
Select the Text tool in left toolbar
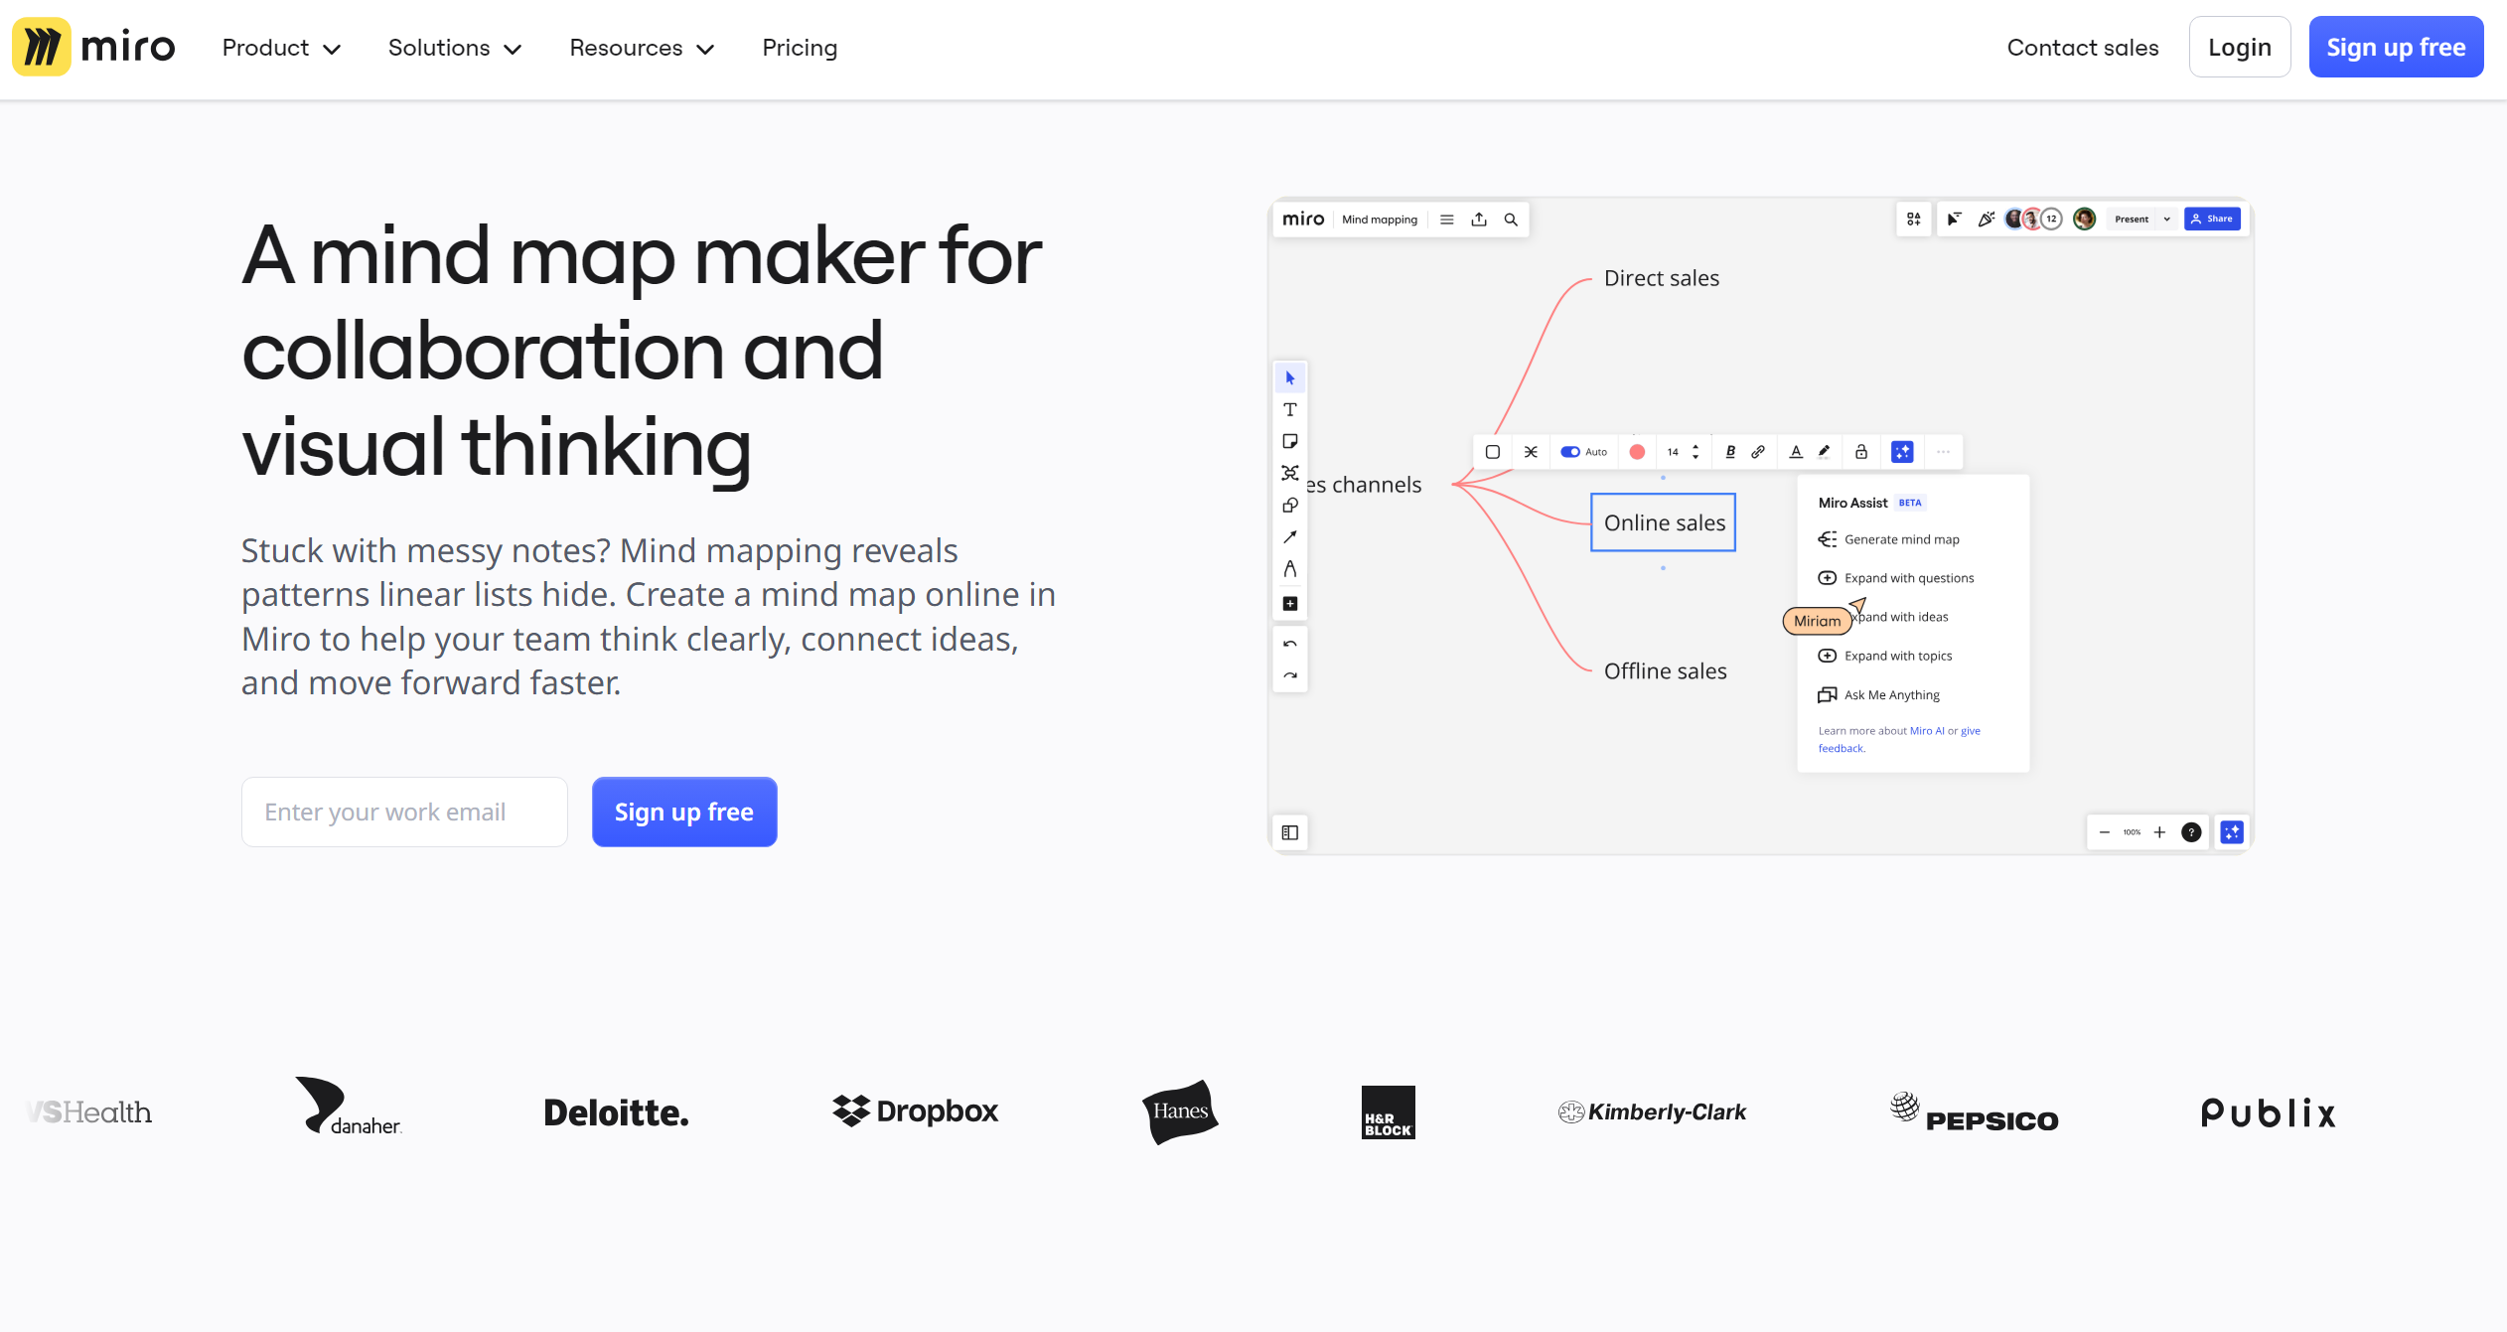(x=1289, y=410)
